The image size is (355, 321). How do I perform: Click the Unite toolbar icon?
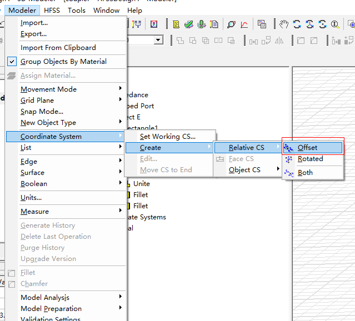[x=180, y=41]
